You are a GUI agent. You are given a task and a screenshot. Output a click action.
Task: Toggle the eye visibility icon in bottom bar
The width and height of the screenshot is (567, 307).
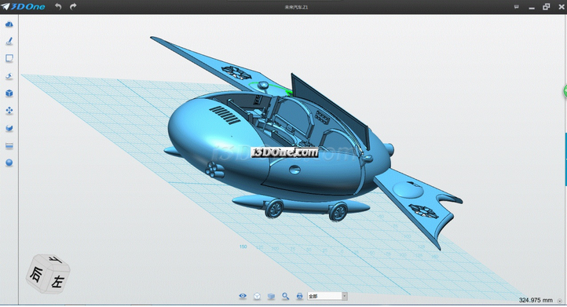tap(243, 296)
